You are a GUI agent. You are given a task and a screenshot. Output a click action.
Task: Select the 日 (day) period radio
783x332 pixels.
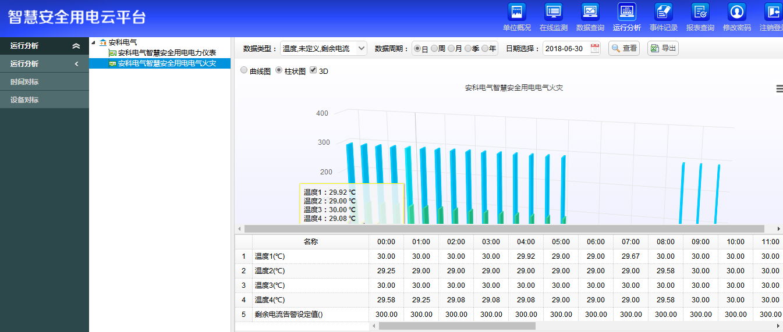(417, 49)
